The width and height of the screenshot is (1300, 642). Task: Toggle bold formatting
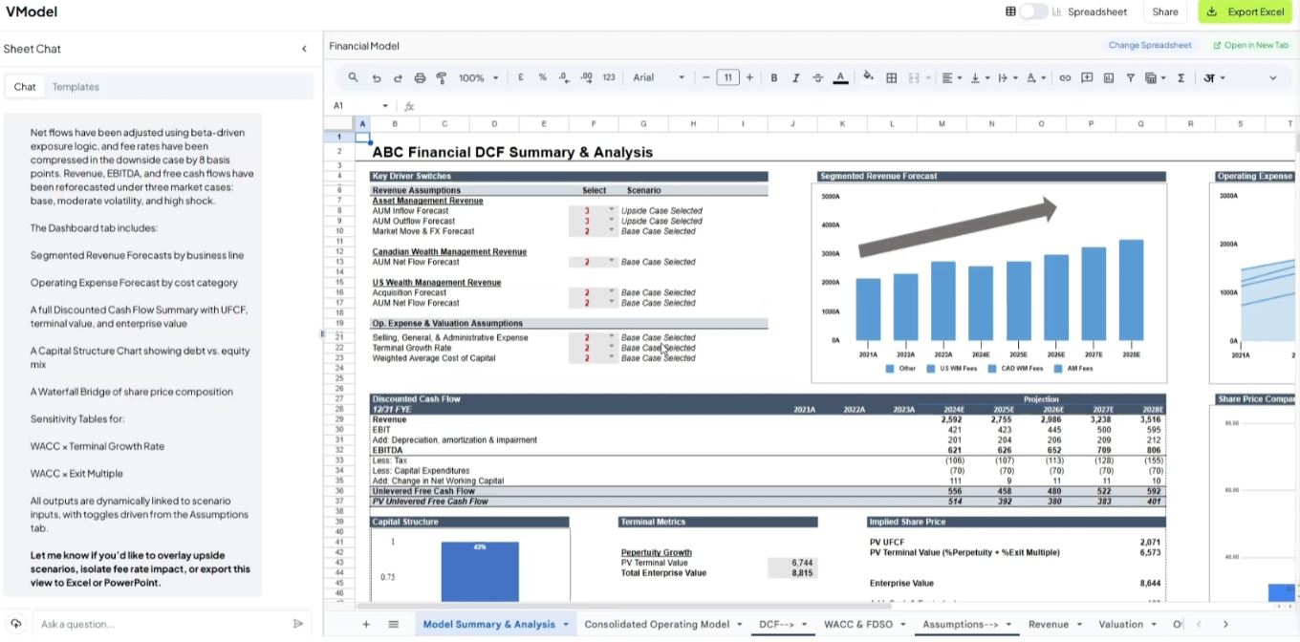(x=774, y=78)
